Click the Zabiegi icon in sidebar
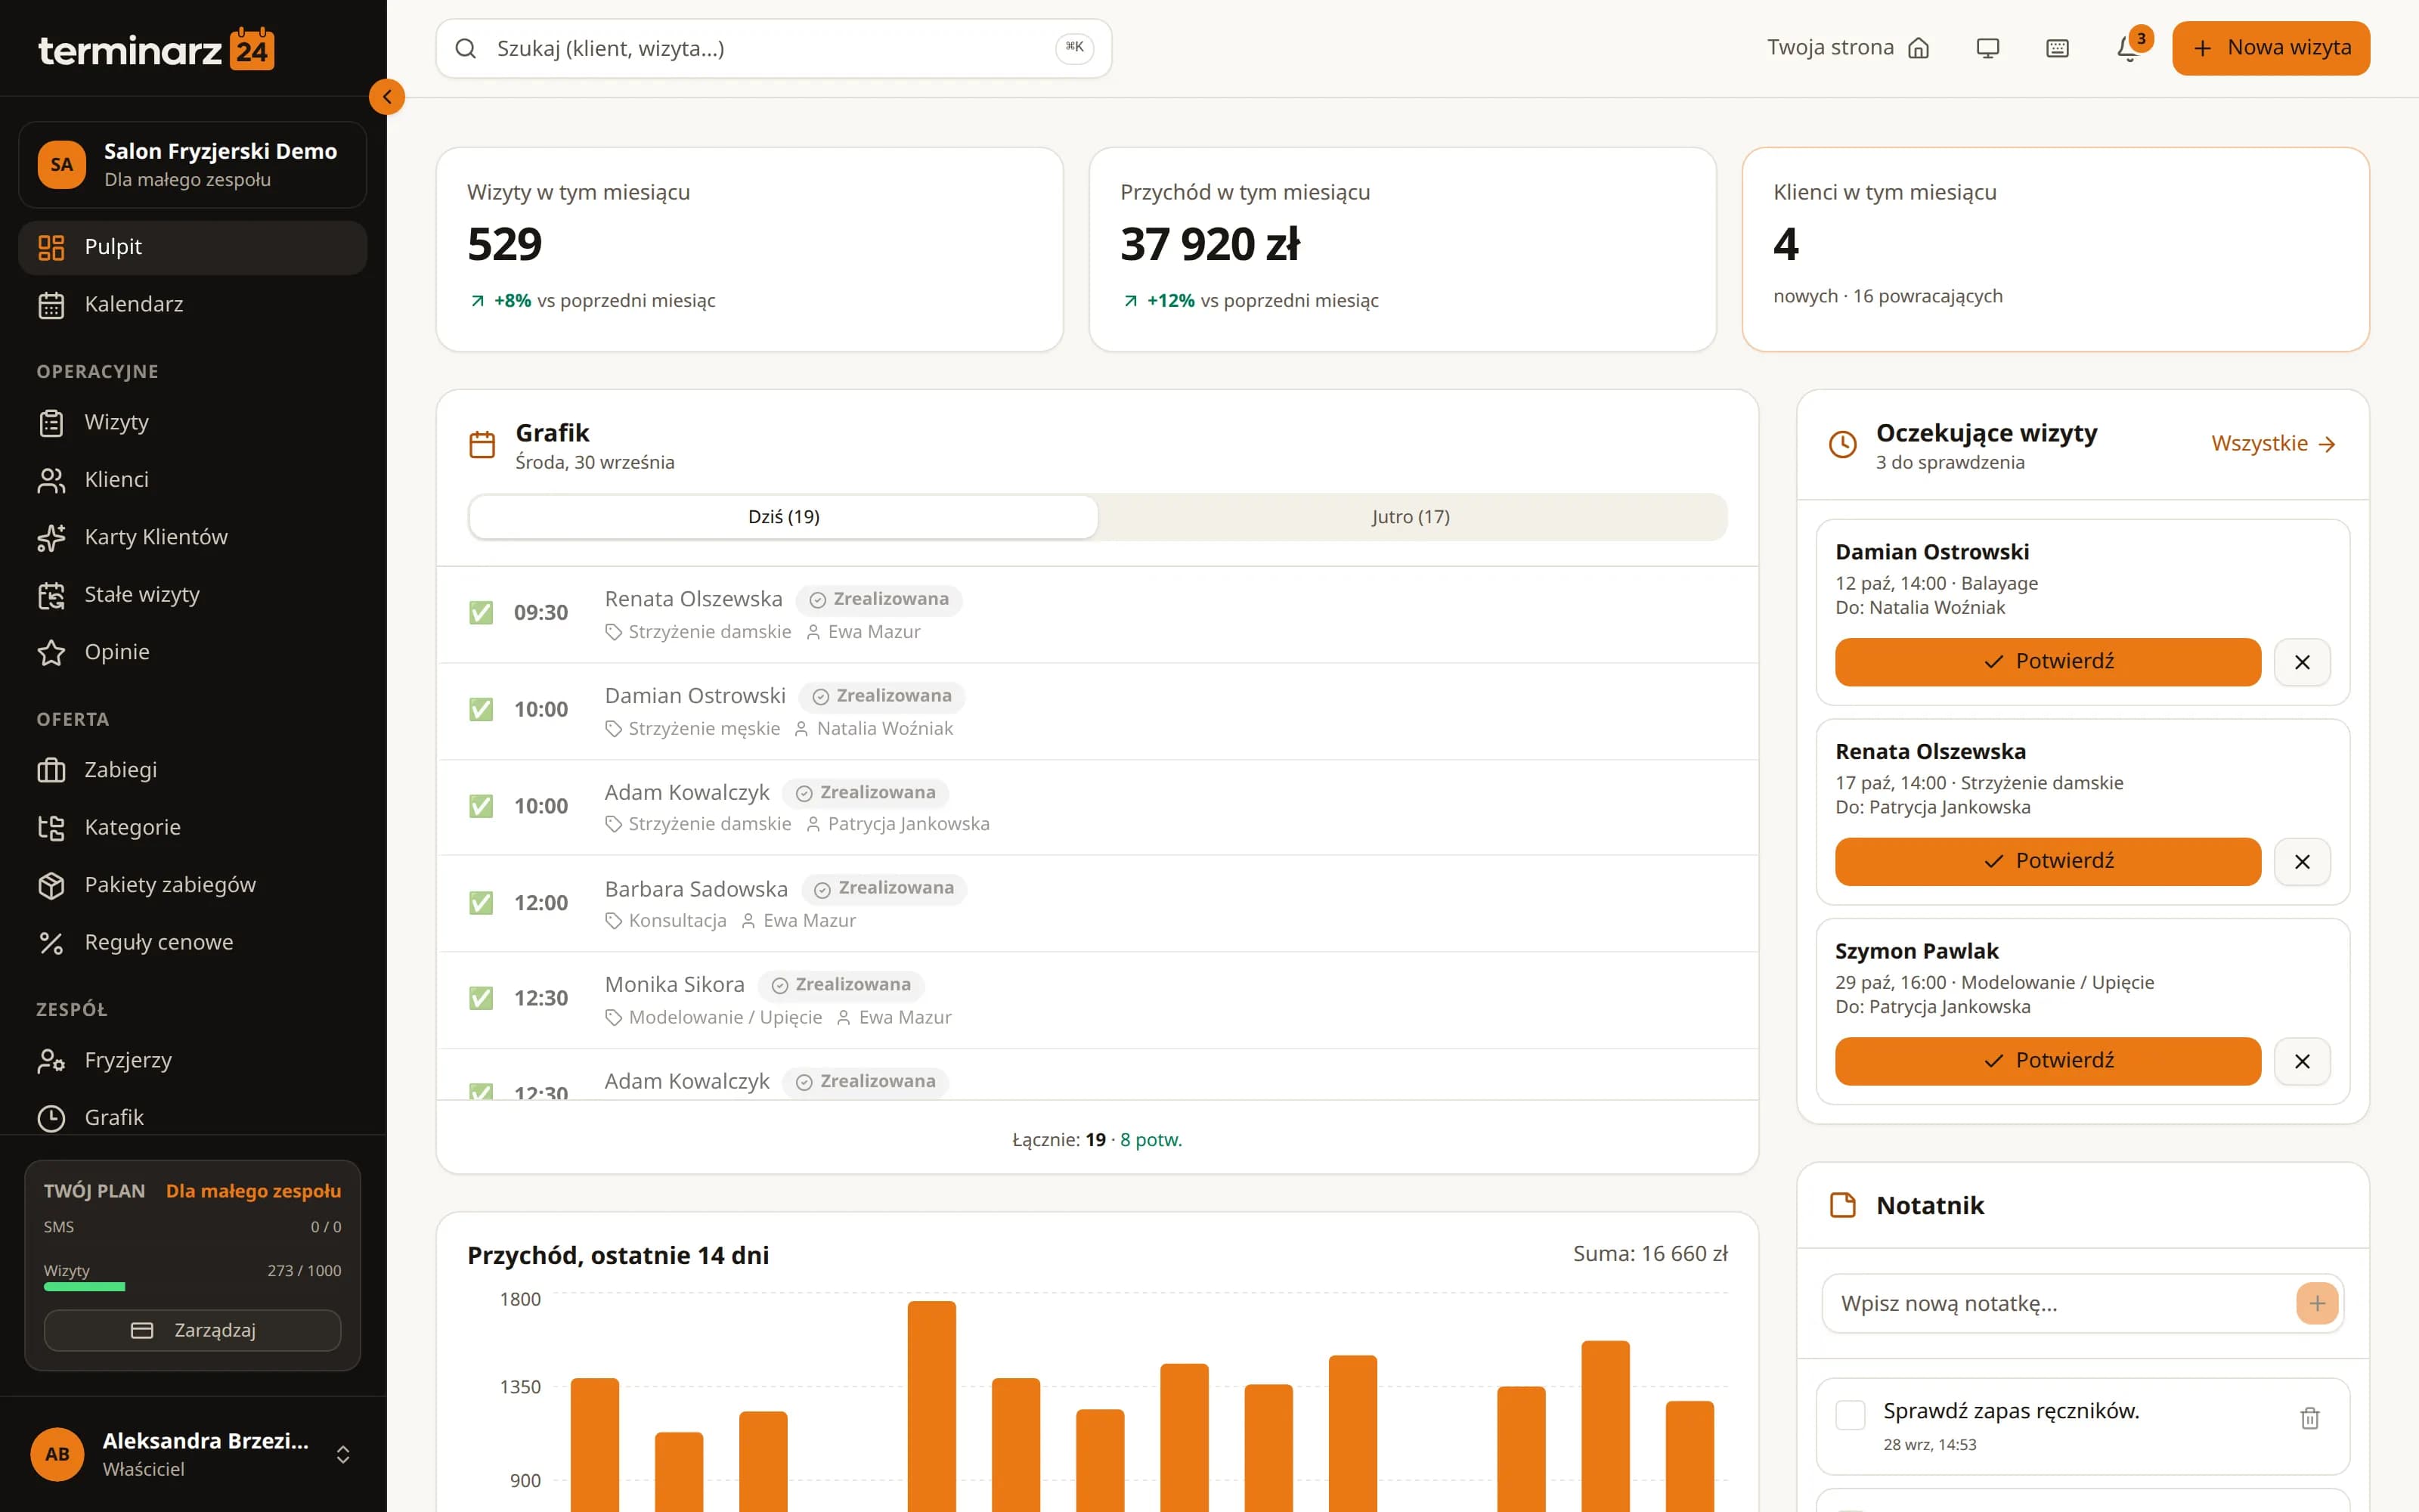The width and height of the screenshot is (2419, 1512). pyautogui.click(x=51, y=770)
